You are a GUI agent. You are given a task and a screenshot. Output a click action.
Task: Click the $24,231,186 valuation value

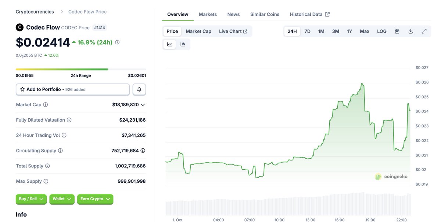132,120
